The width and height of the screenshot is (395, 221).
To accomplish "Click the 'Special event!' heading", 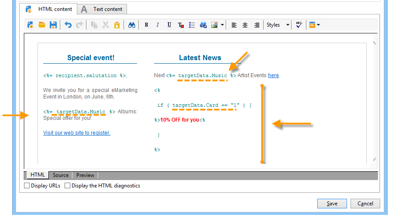I will click(x=91, y=58).
